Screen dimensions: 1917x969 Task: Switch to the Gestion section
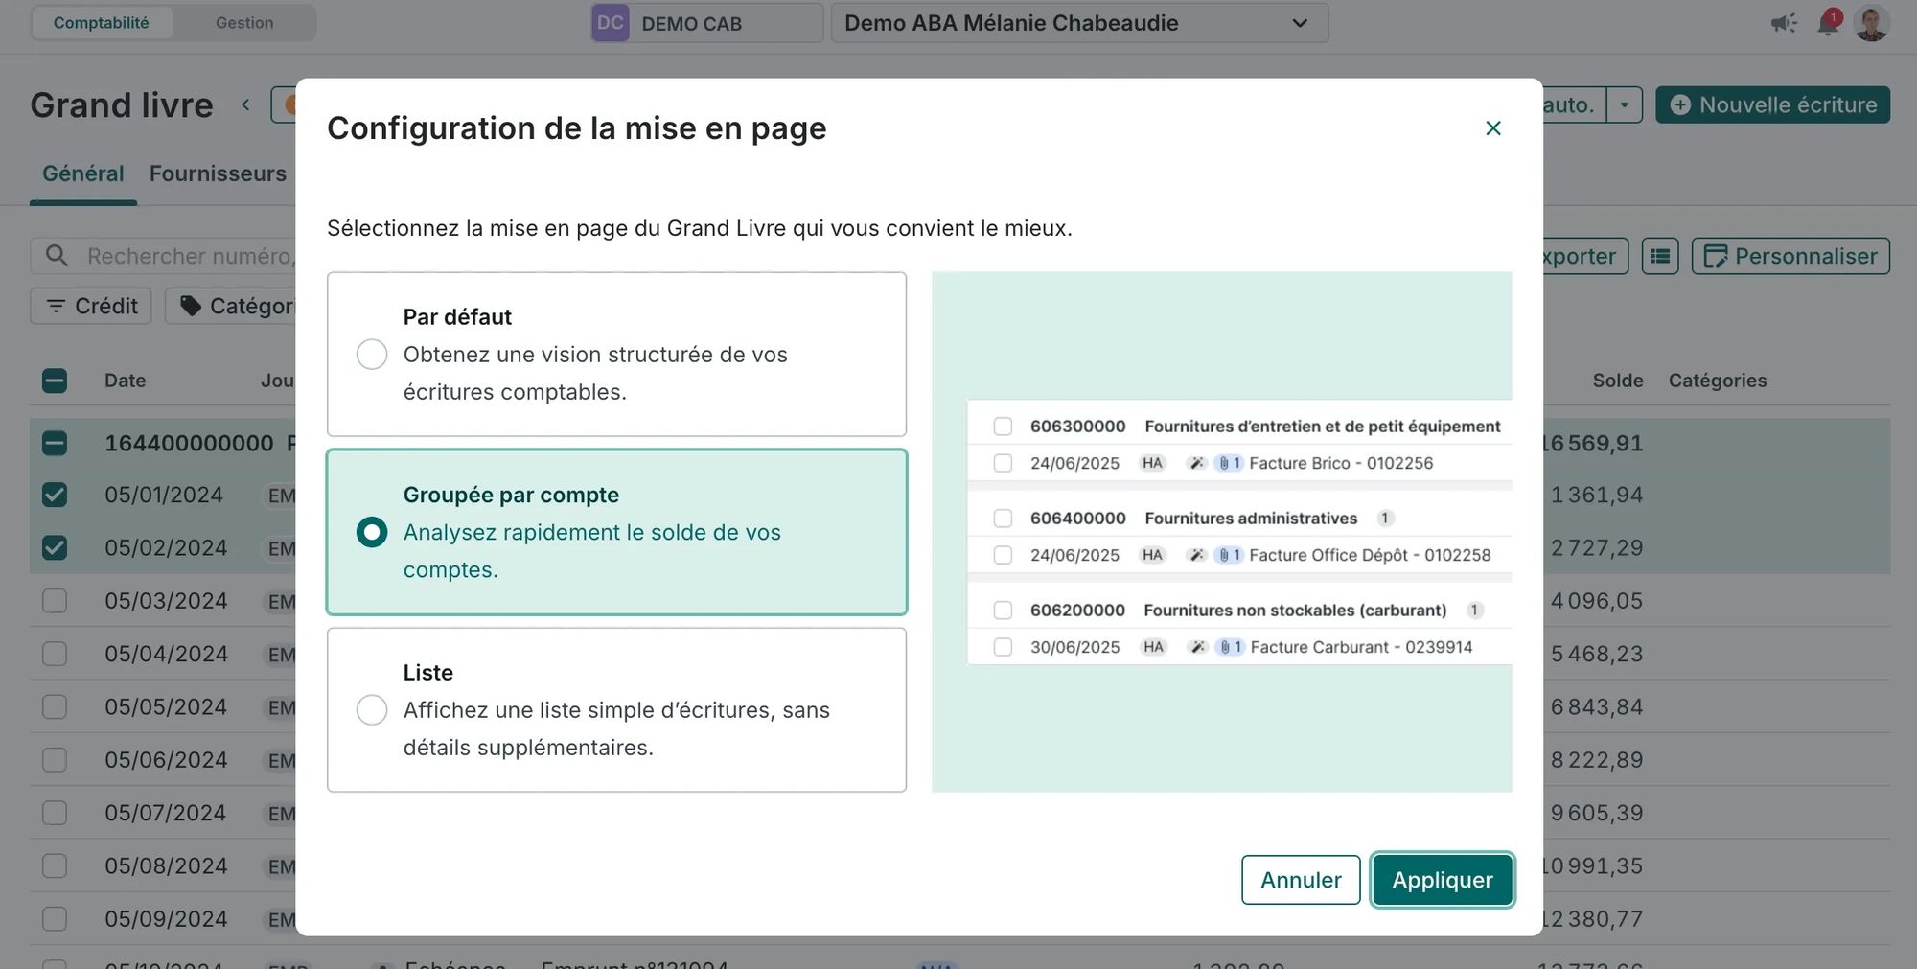244,23
